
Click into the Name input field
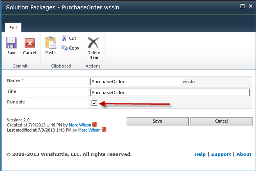[x=136, y=82]
